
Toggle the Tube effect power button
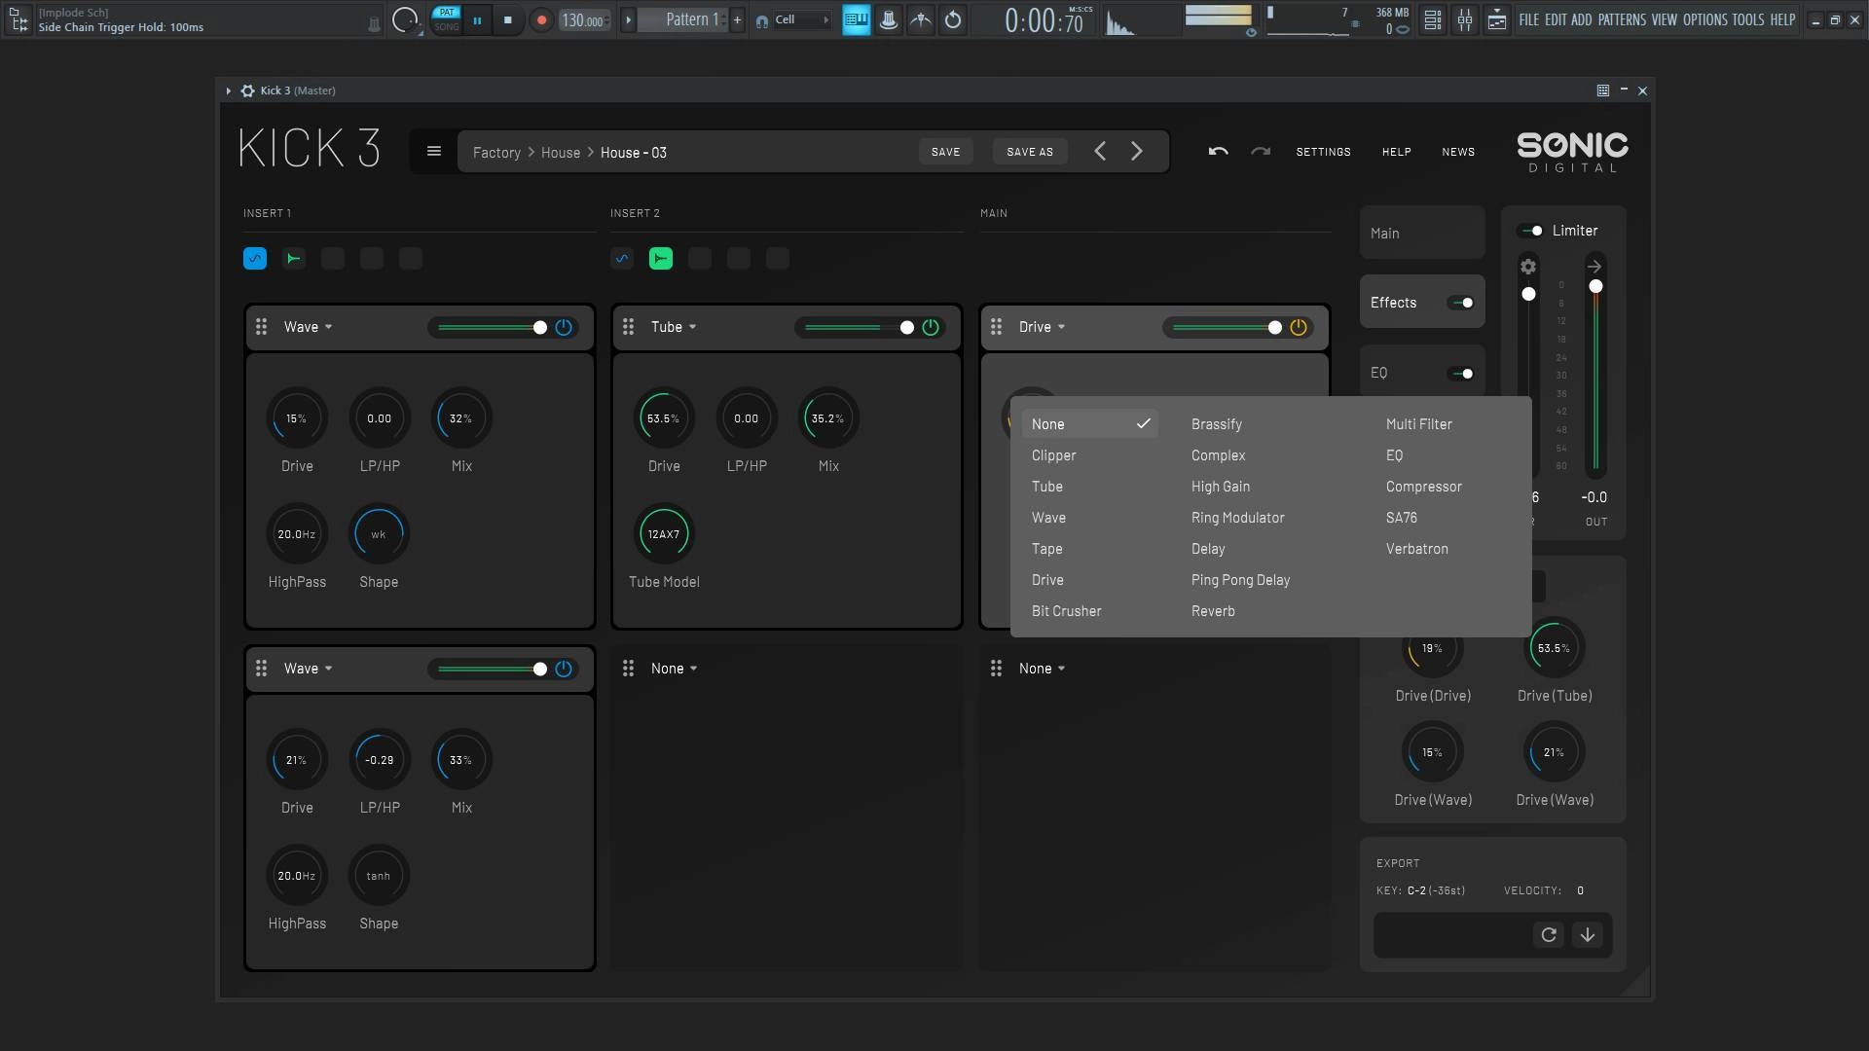931,328
